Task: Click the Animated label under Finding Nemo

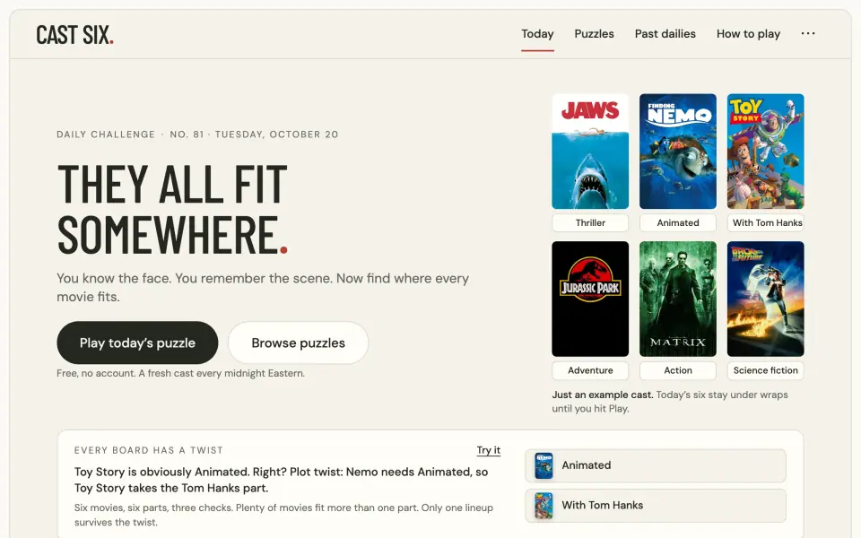Action: coord(678,223)
